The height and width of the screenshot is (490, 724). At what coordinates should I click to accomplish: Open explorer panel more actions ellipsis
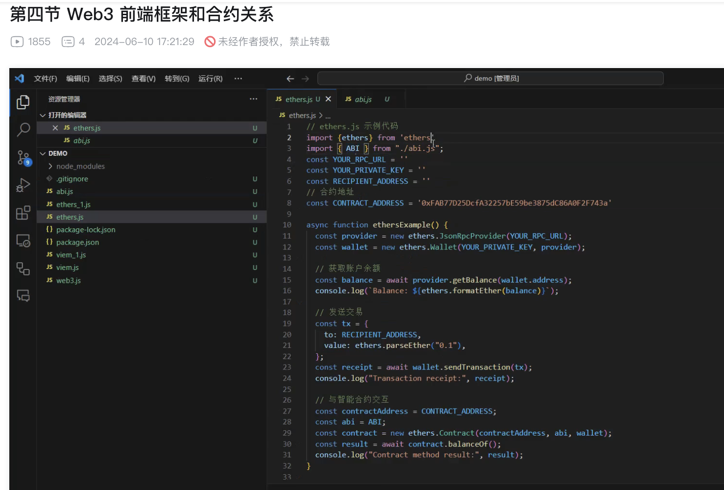[x=253, y=99]
